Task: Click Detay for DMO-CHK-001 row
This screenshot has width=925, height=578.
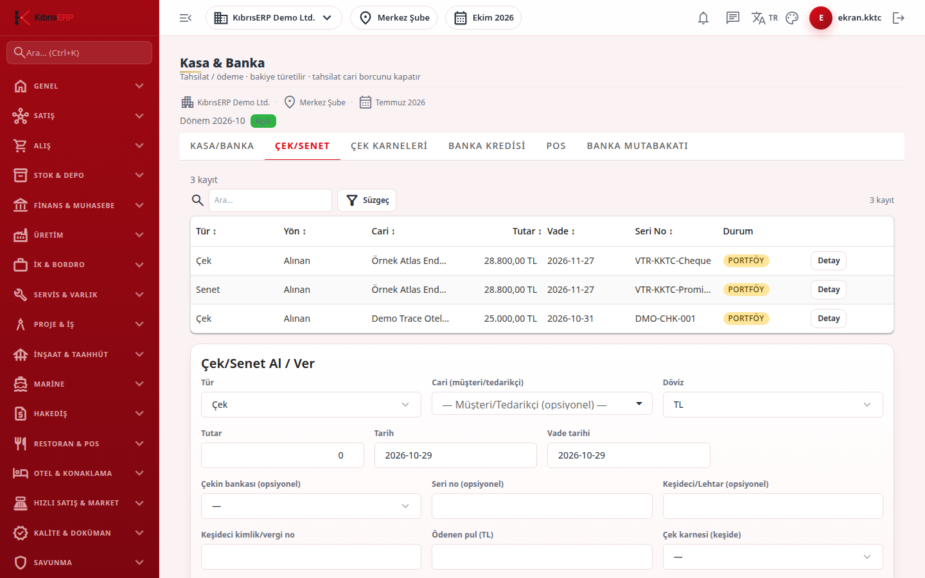Action: [x=829, y=319]
